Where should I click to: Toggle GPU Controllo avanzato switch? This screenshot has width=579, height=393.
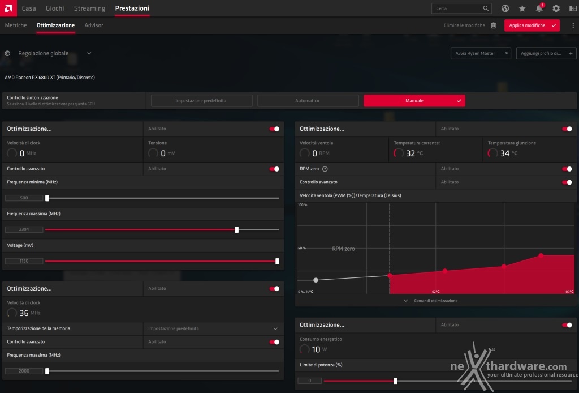pos(274,169)
